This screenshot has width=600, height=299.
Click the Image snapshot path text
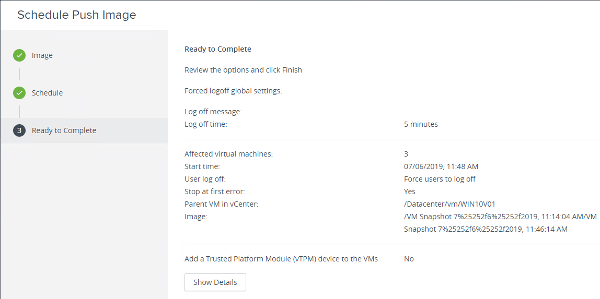[x=501, y=223]
